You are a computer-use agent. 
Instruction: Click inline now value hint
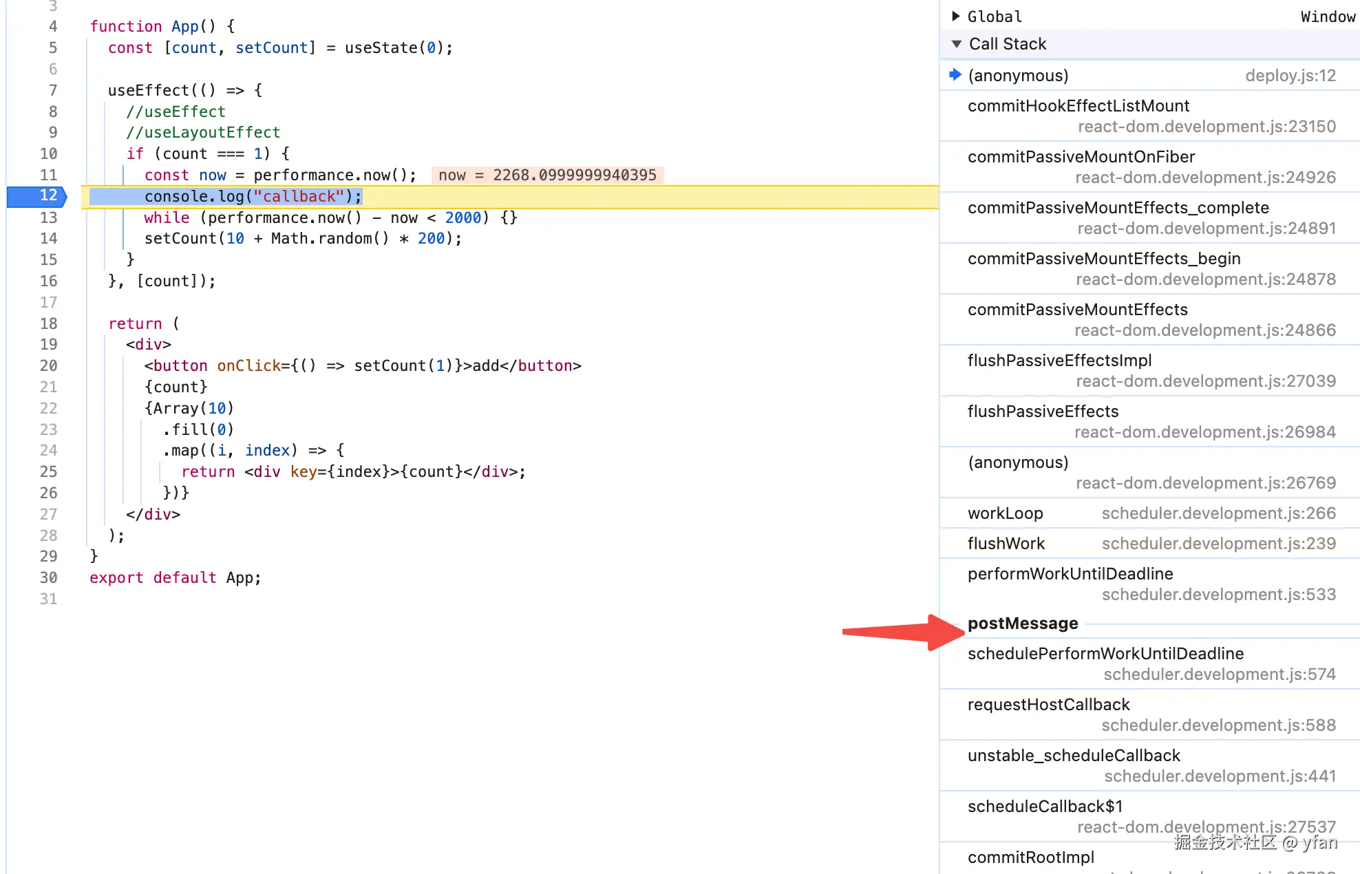coord(547,175)
